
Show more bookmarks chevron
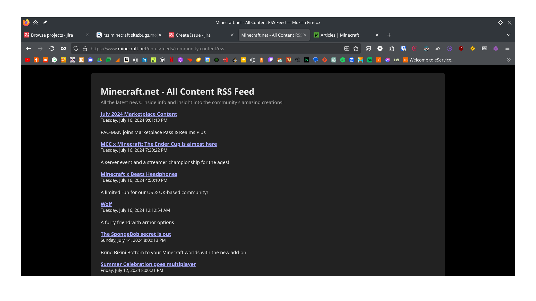coord(508,60)
